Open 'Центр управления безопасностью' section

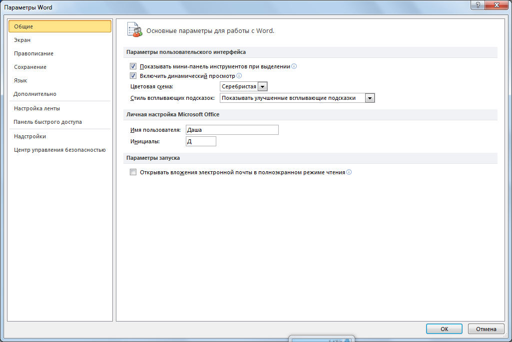pyautogui.click(x=60, y=150)
